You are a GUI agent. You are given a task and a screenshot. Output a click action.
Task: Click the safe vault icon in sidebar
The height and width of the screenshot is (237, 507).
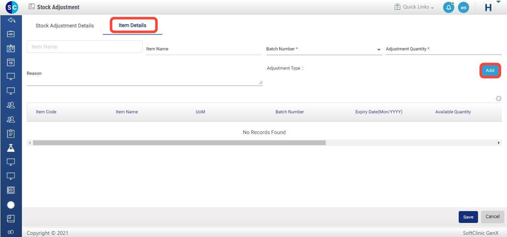pyautogui.click(x=11, y=190)
